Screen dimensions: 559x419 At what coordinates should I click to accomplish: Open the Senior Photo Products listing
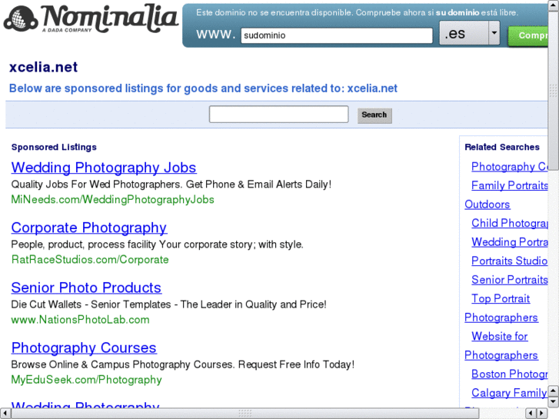(86, 288)
